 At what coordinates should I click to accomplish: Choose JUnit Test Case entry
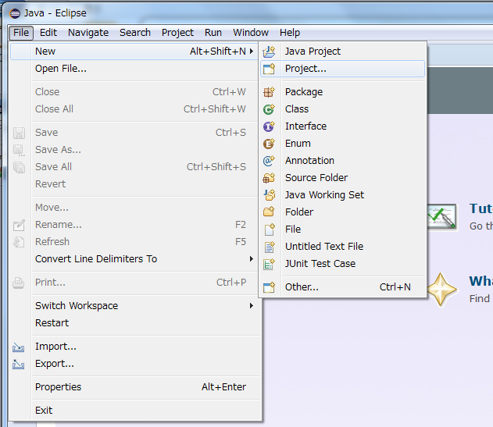tap(342, 264)
